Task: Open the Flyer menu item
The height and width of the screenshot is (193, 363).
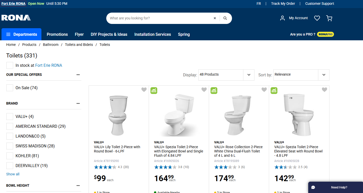Action: click(x=79, y=34)
